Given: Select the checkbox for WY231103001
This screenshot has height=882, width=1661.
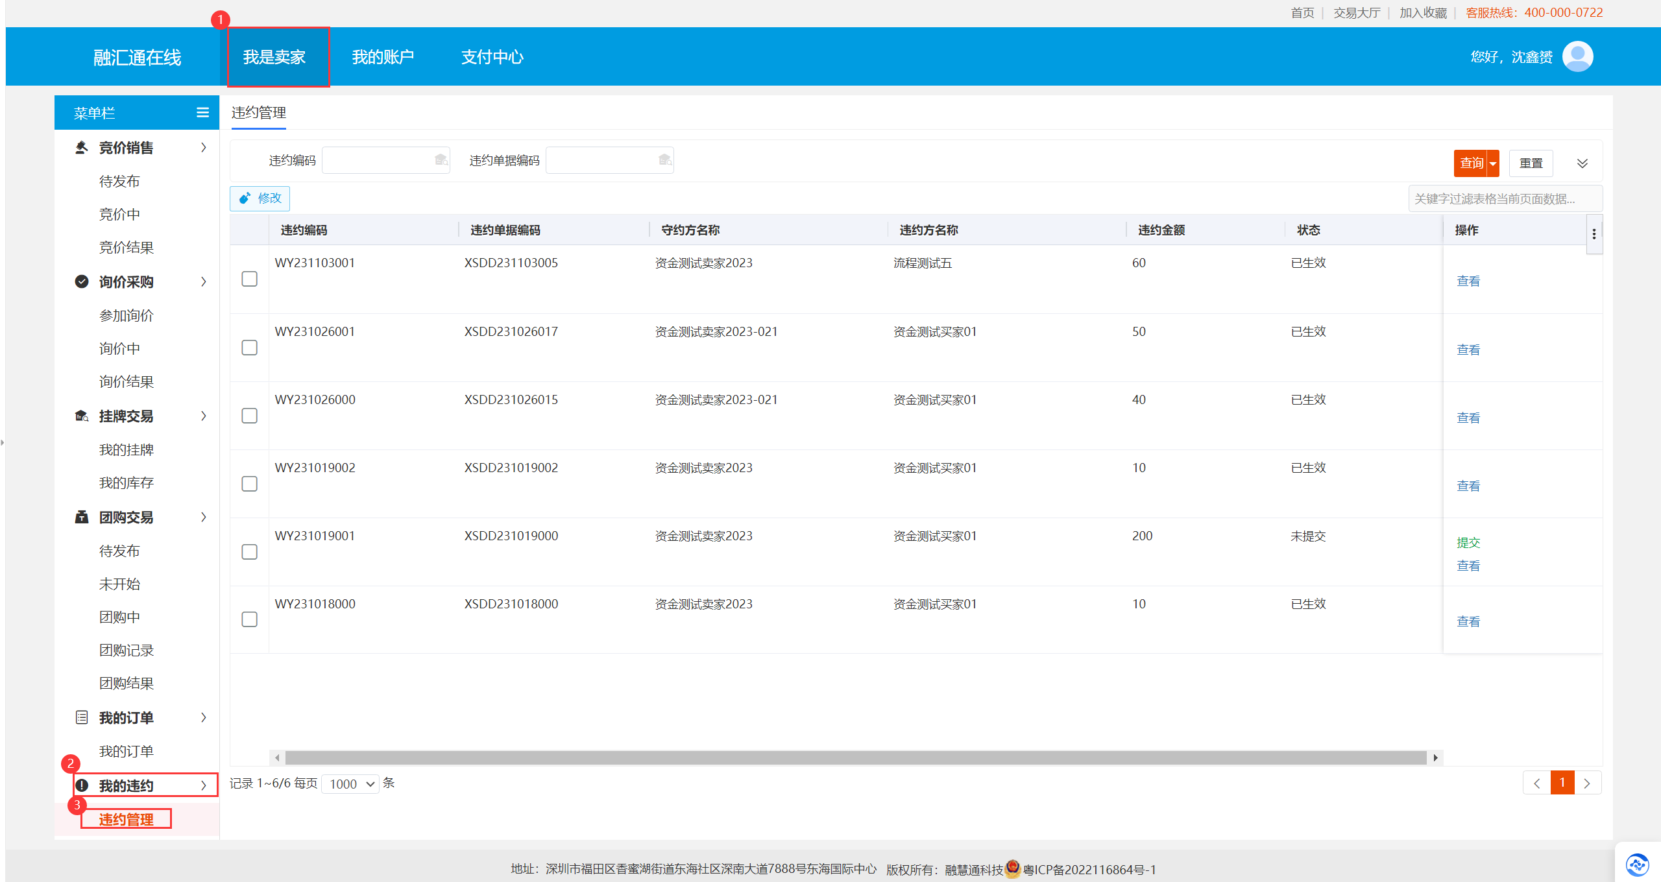Looking at the screenshot, I should pyautogui.click(x=249, y=279).
